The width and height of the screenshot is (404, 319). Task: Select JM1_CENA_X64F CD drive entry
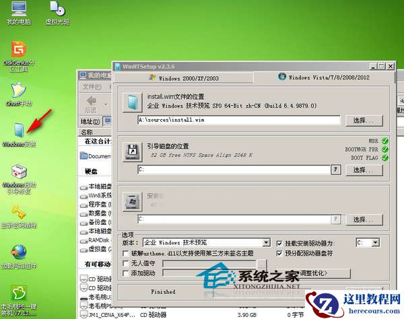pyautogui.click(x=108, y=314)
